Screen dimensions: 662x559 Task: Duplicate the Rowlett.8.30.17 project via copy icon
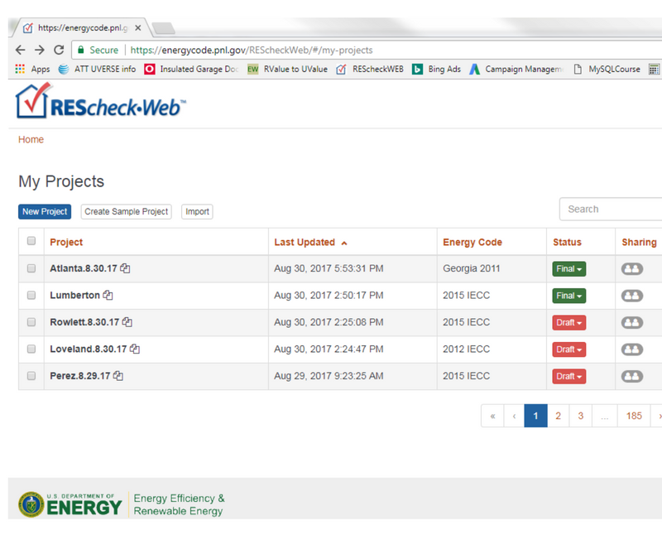point(127,322)
